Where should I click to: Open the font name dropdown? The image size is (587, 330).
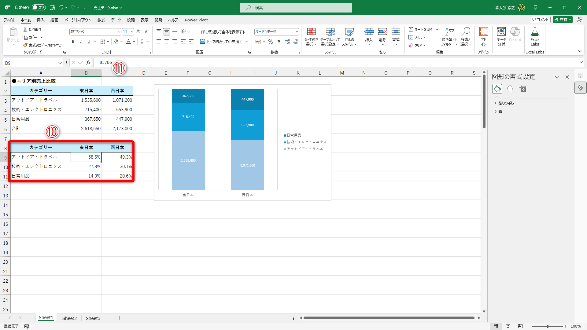point(119,32)
